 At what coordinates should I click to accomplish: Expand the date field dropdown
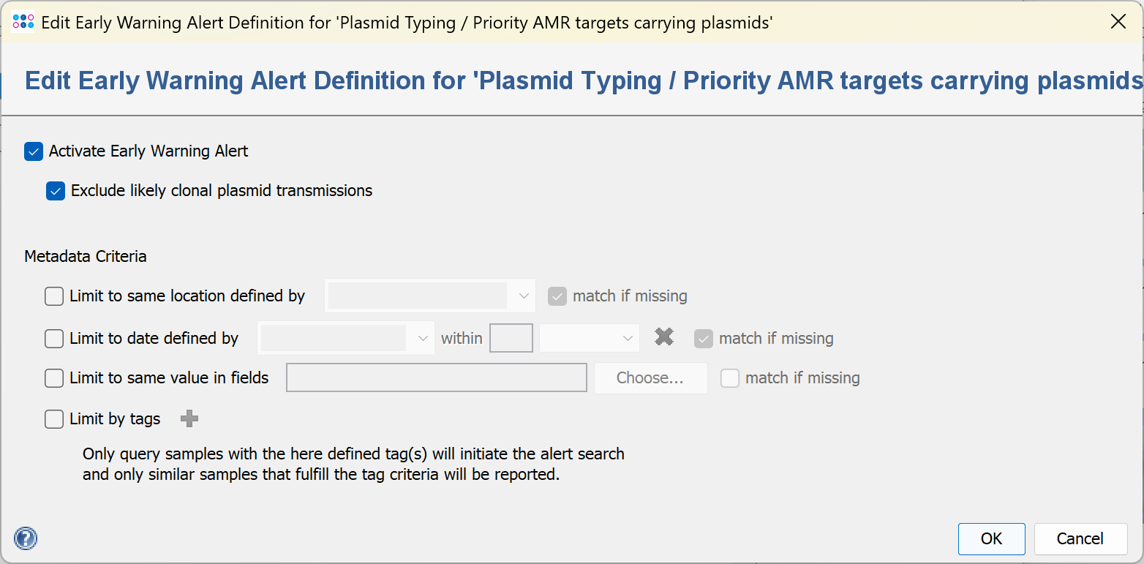pos(347,339)
